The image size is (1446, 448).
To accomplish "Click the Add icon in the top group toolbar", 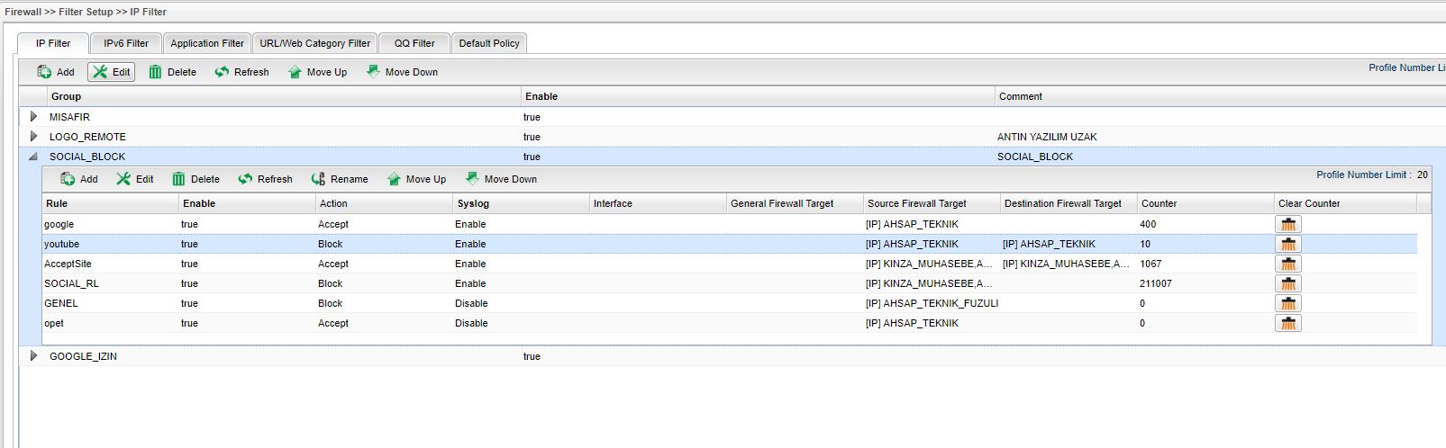I will (44, 72).
